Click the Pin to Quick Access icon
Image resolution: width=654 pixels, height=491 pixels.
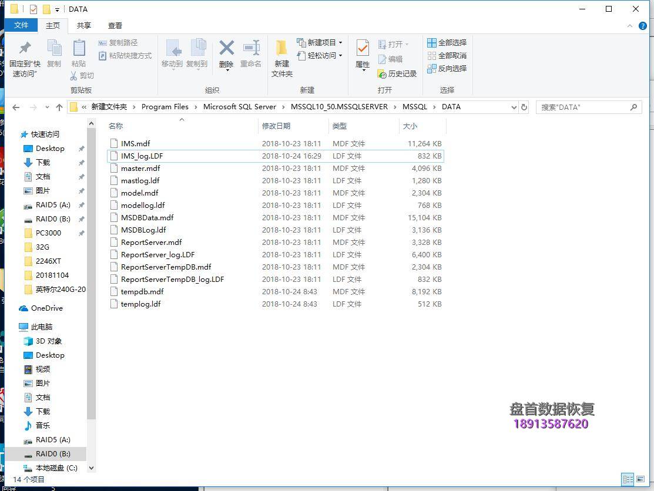coord(25,48)
